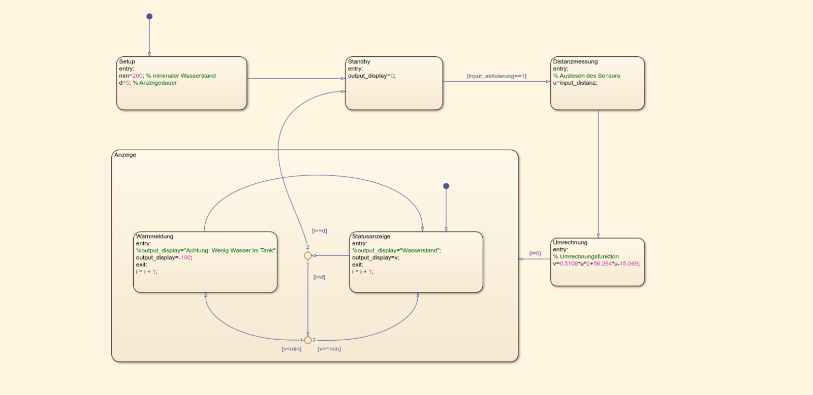
Task: Click the bottom junction between [v<min] and [v>=min]
Action: coord(307,340)
